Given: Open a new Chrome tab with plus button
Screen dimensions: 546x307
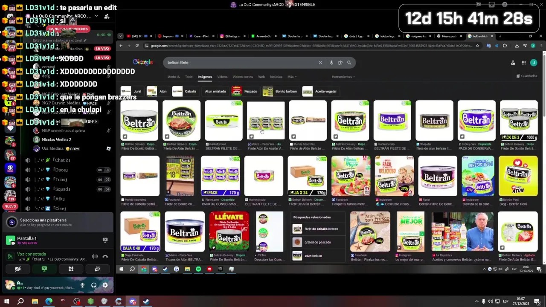Looking at the screenshot, I should 500,36.
